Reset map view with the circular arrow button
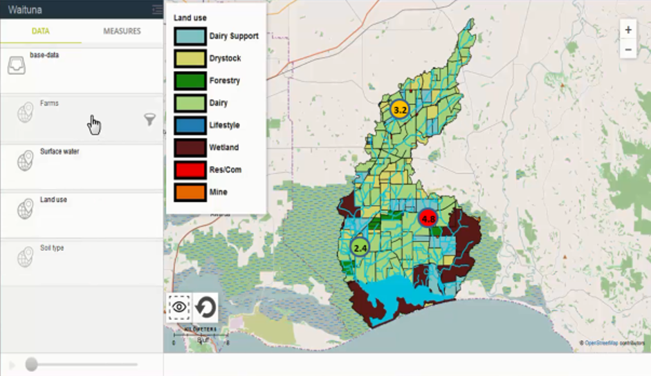The width and height of the screenshot is (651, 376). click(x=205, y=307)
